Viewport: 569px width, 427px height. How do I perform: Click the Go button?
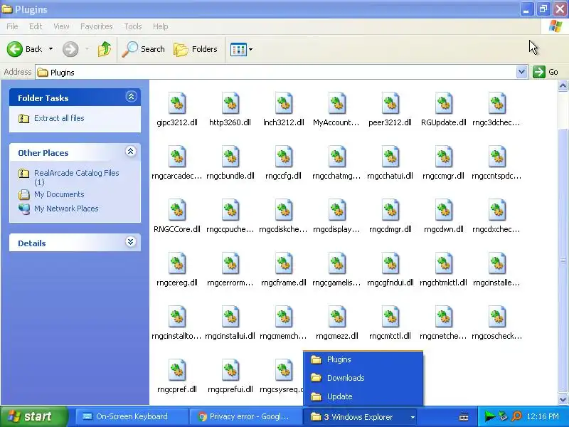pos(546,72)
